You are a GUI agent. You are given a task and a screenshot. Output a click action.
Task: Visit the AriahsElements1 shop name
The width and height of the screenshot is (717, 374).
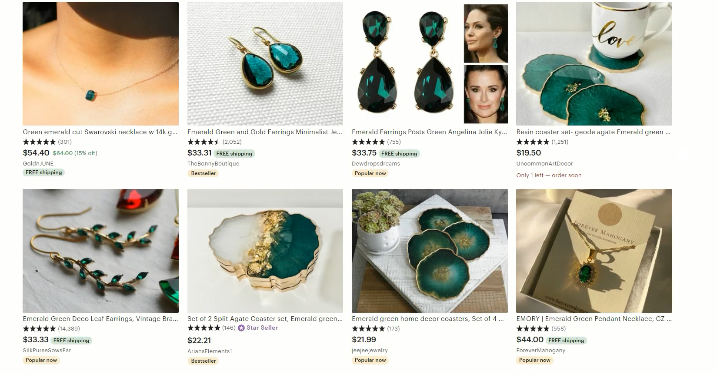click(x=210, y=351)
